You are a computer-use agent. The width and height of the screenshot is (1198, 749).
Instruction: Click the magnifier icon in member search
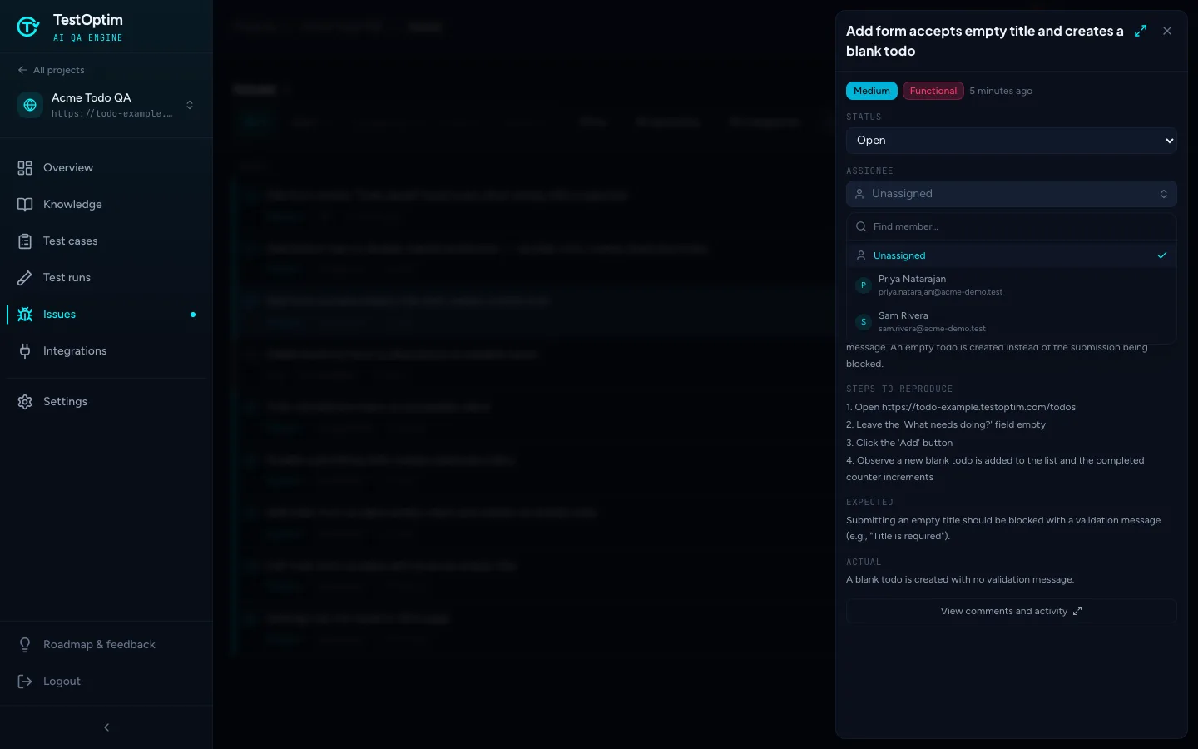point(861,226)
